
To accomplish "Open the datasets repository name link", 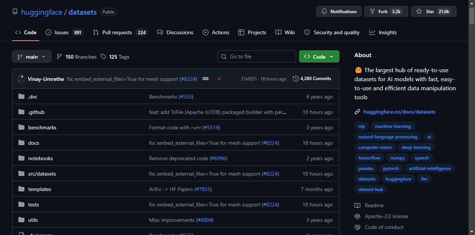I will (83, 12).
